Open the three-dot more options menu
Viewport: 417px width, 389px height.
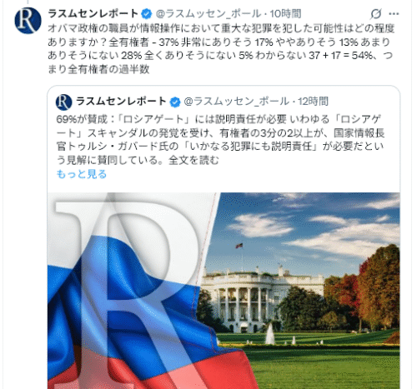click(394, 13)
